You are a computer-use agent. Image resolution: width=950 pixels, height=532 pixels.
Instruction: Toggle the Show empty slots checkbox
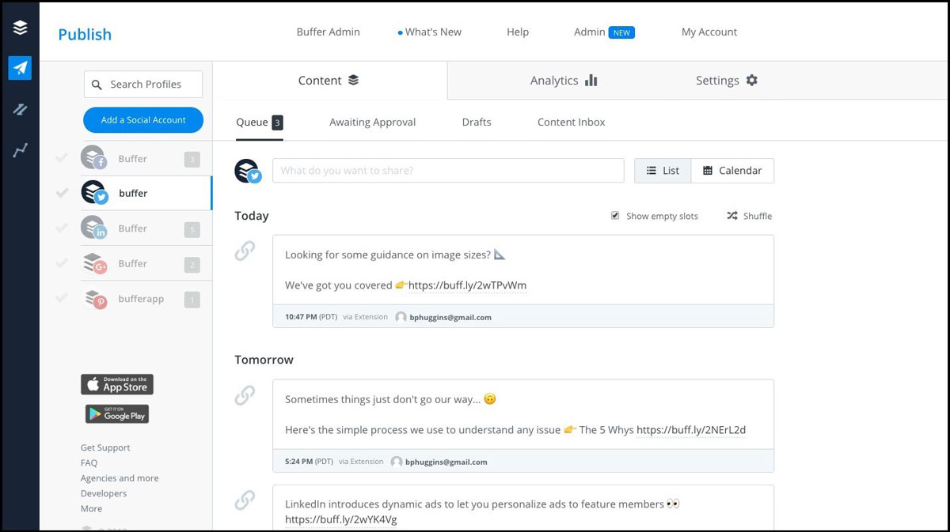point(615,215)
